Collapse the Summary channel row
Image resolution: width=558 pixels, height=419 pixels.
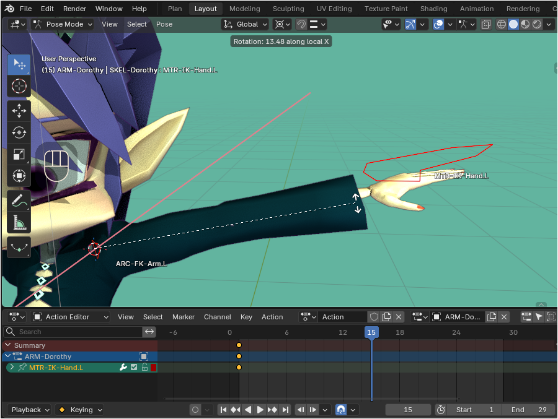pos(8,345)
